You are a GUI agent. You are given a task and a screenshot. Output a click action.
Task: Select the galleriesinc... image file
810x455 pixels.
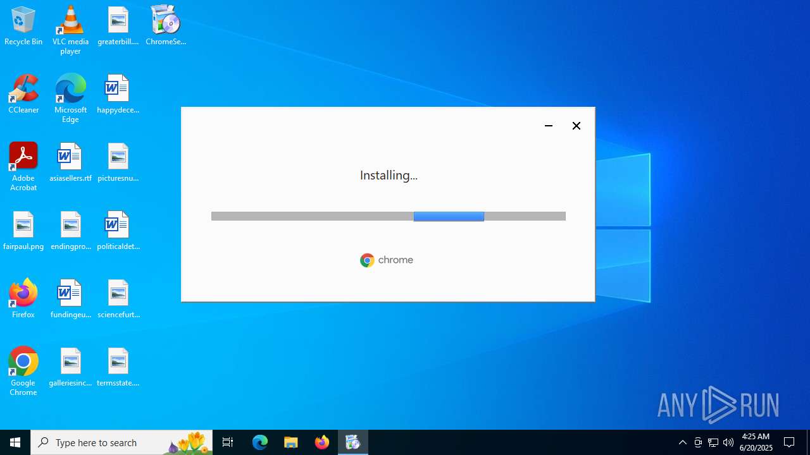click(x=70, y=368)
